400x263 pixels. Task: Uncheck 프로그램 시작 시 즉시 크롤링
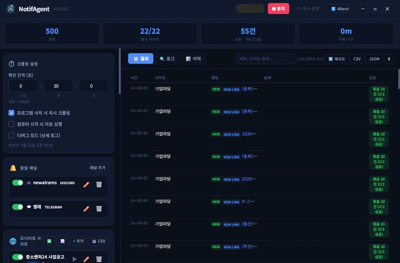click(12, 113)
